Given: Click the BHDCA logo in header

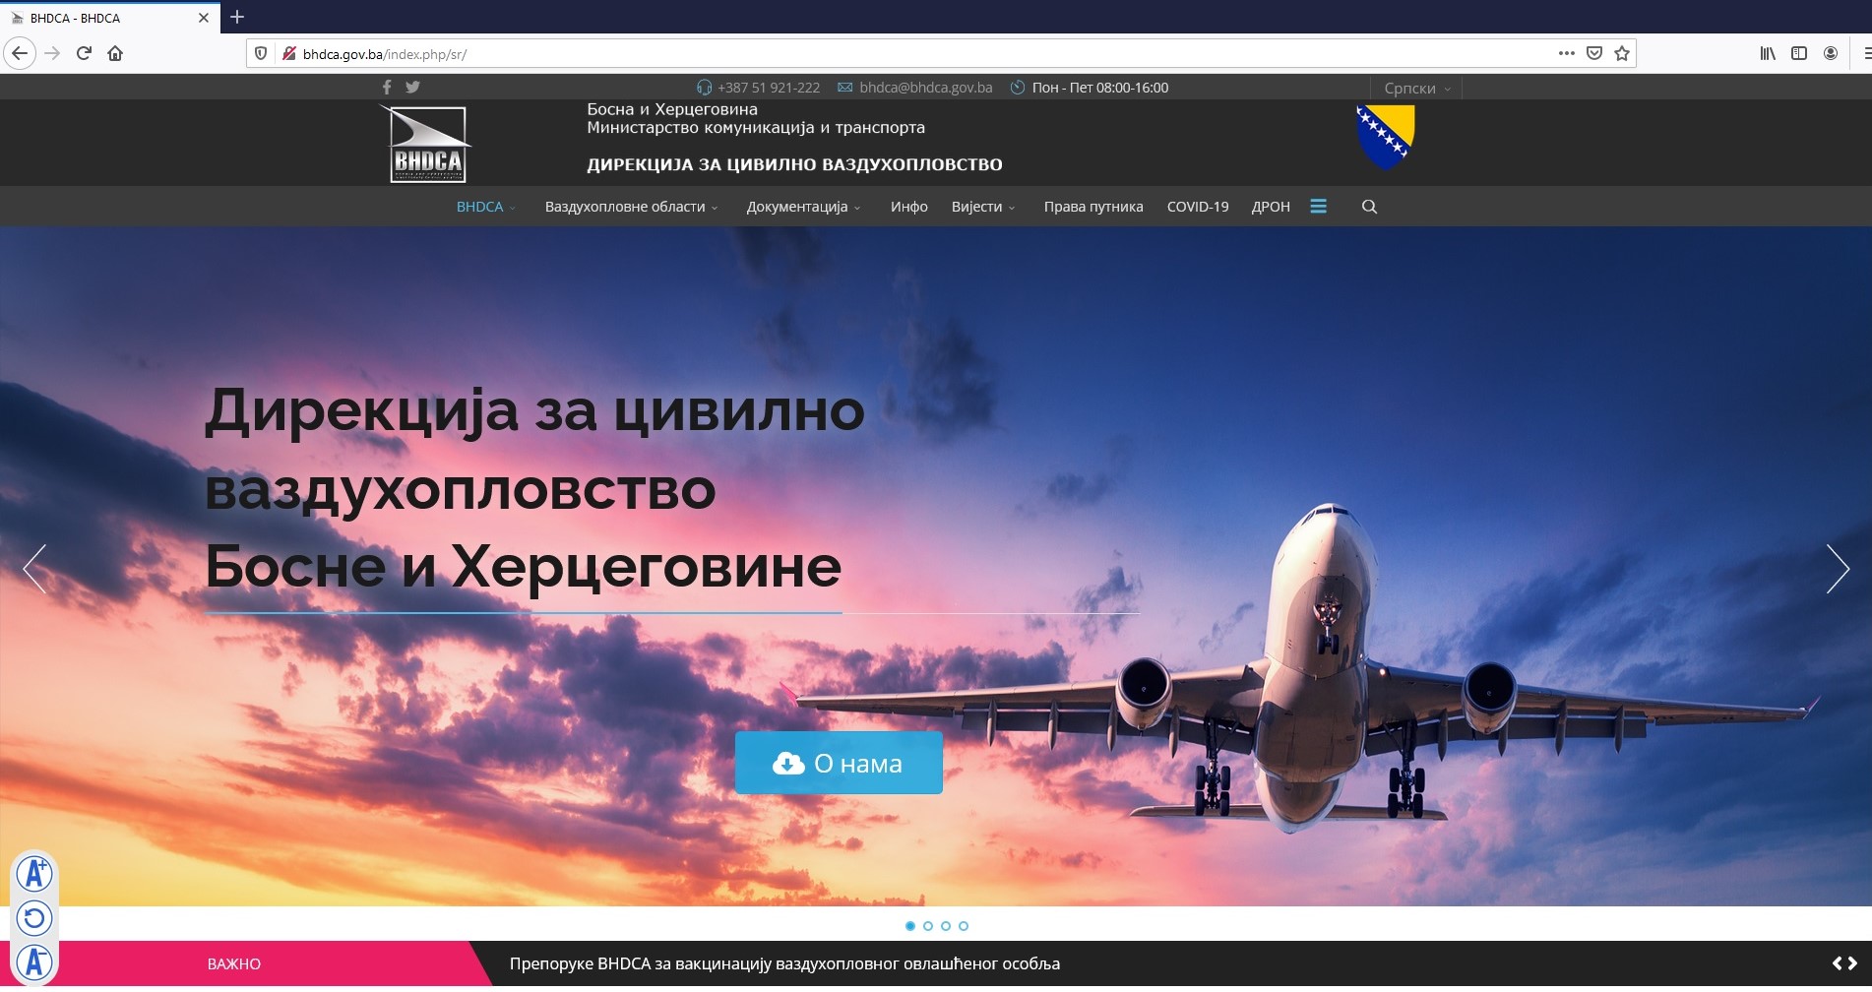Looking at the screenshot, I should (428, 144).
